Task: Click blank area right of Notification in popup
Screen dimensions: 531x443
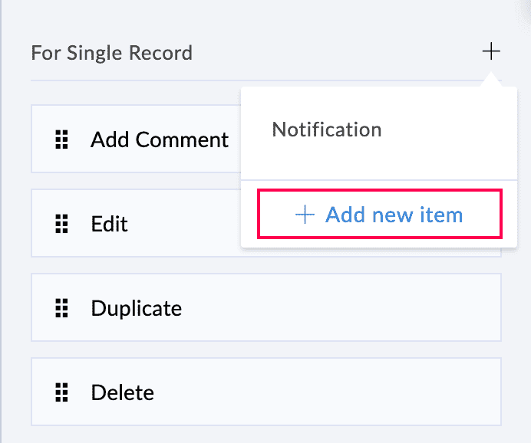Action: [453, 130]
